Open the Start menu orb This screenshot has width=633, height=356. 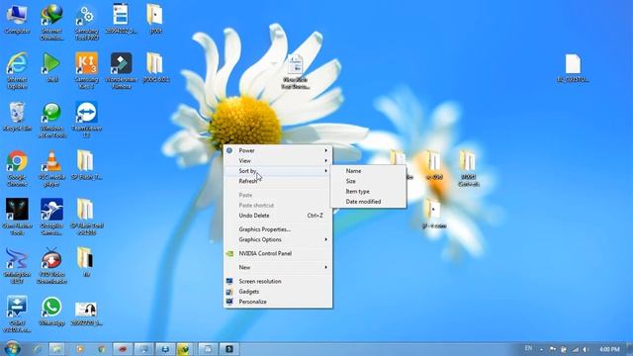(12, 349)
